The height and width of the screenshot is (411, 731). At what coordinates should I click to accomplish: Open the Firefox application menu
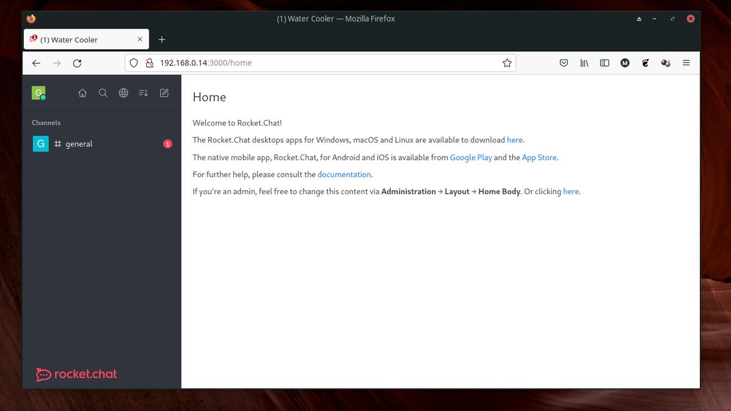[x=687, y=63]
